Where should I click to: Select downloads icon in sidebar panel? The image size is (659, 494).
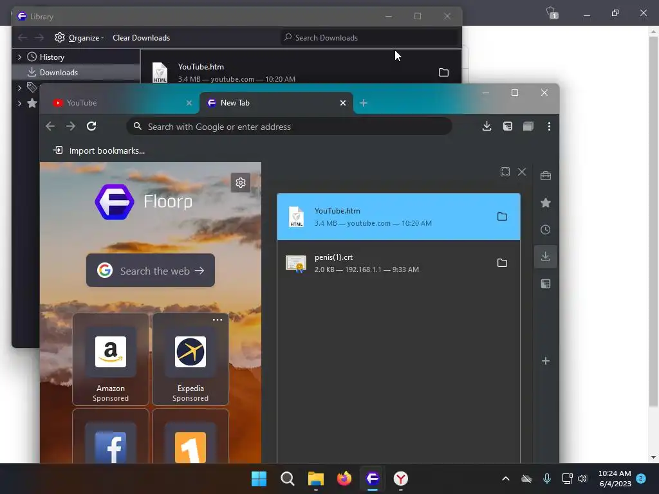[546, 257]
